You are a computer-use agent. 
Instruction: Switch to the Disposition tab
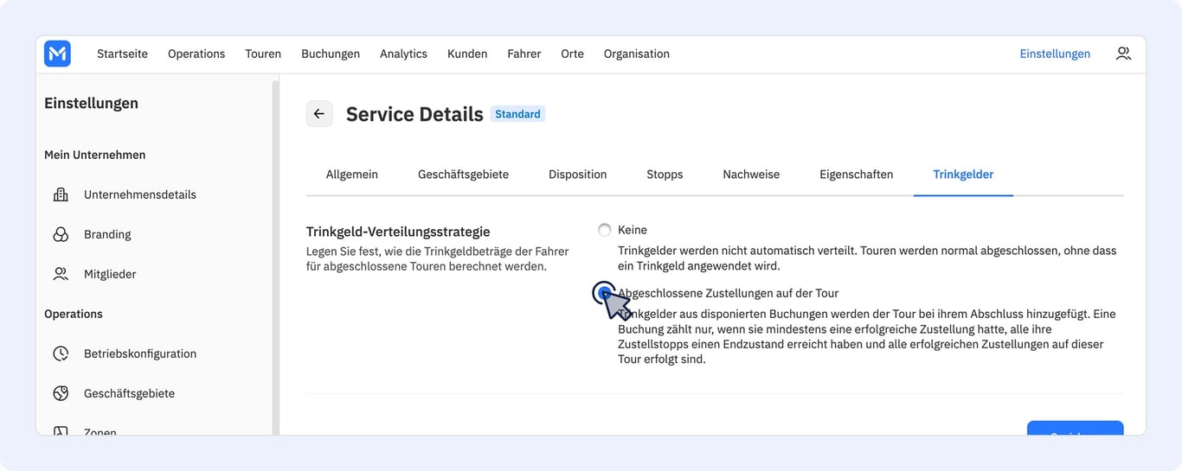pos(577,175)
